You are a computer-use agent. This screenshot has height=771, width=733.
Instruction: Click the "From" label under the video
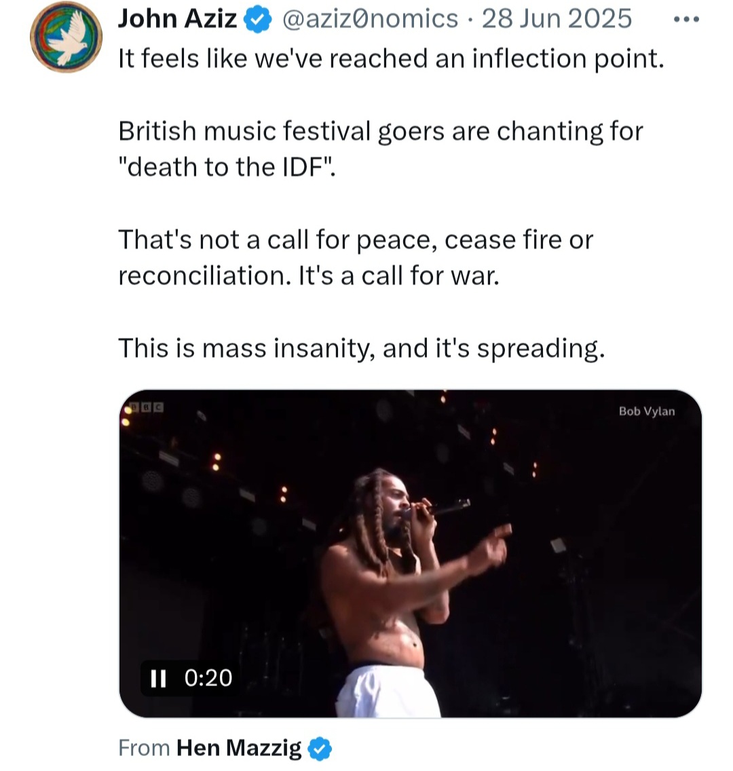(x=144, y=748)
